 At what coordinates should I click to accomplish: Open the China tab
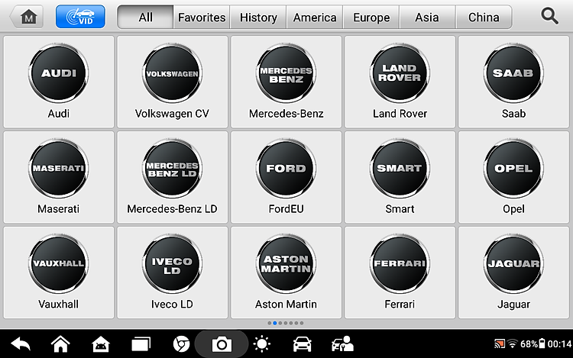click(484, 17)
